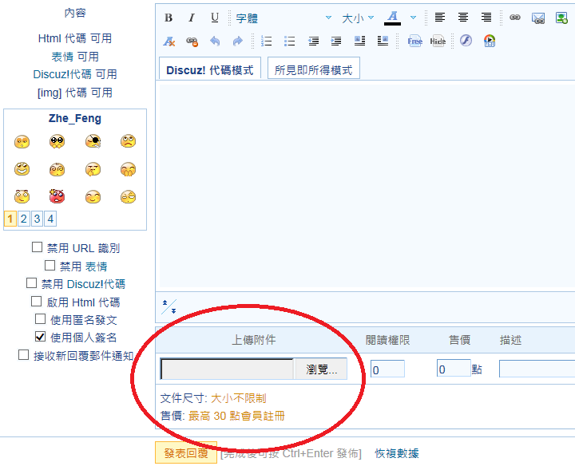Insert an email link with the envelope icon
The height and width of the screenshot is (466, 575).
pyautogui.click(x=538, y=18)
